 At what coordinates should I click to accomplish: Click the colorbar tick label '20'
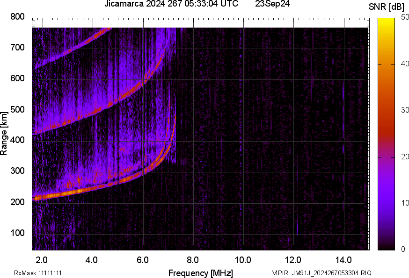coord(405,157)
